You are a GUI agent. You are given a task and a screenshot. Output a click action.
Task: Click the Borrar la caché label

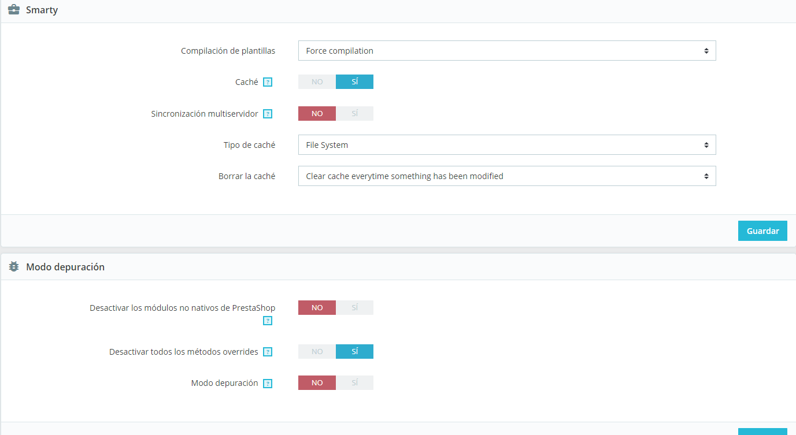pyautogui.click(x=247, y=176)
